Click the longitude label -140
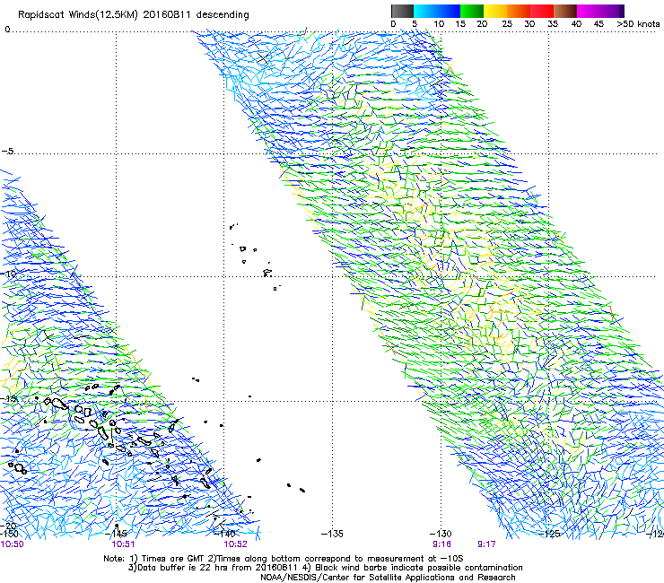This screenshot has width=664, height=583. pos(225,534)
